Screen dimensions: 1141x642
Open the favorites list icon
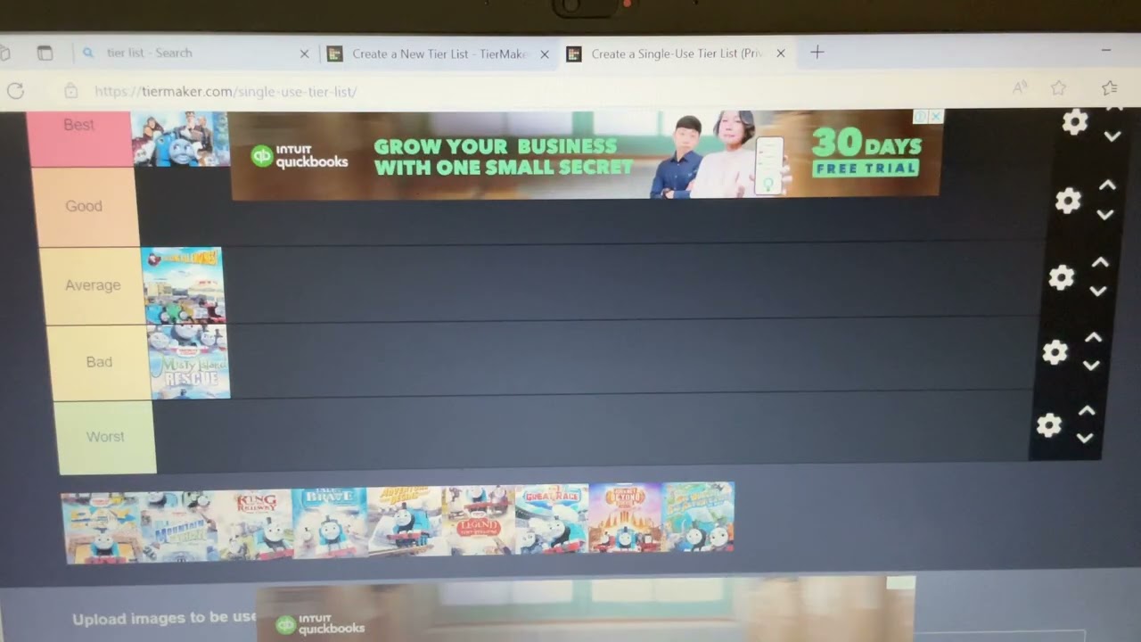1109,87
